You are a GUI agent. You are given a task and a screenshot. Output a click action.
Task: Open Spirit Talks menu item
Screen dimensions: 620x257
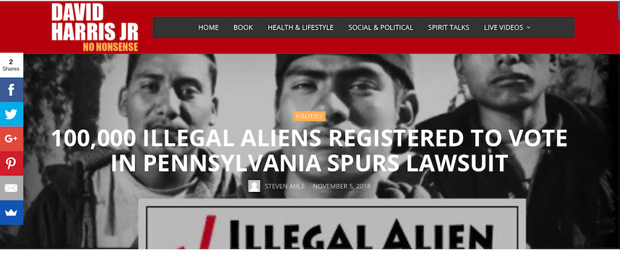tap(448, 28)
